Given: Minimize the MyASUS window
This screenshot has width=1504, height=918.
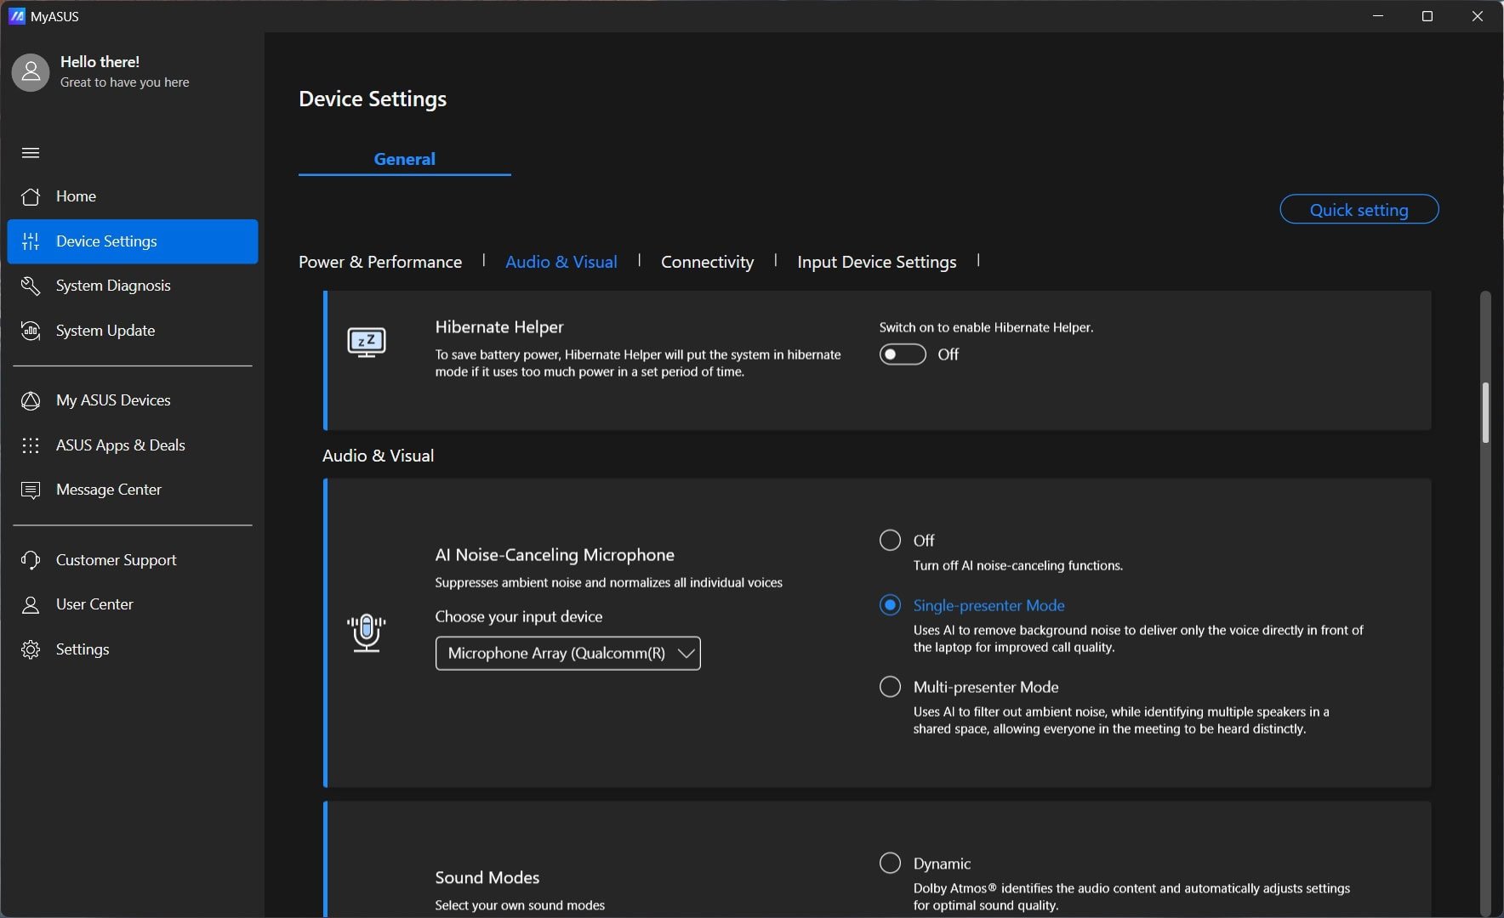Looking at the screenshot, I should (x=1378, y=16).
